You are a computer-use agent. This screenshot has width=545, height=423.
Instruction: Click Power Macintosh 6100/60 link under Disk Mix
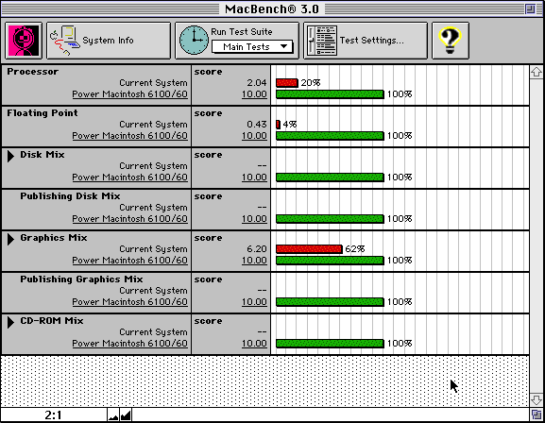[x=129, y=178]
